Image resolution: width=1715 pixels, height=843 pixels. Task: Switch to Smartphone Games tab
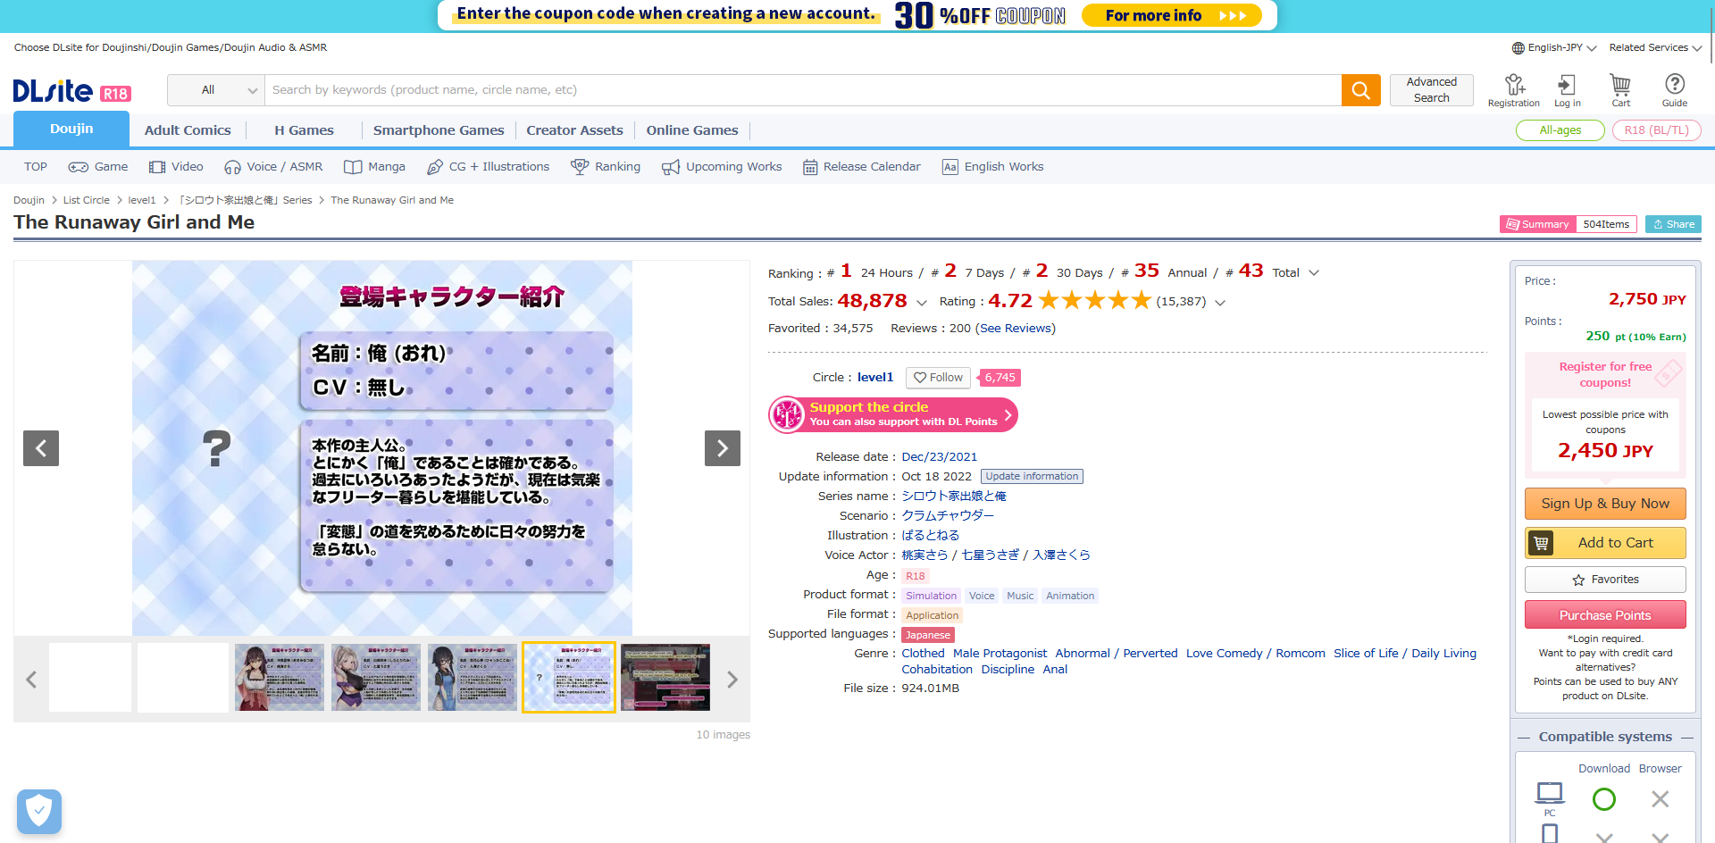(439, 130)
